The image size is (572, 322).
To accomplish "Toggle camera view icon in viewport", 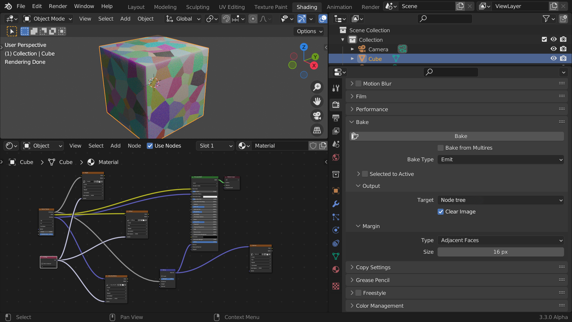I will coord(317,116).
